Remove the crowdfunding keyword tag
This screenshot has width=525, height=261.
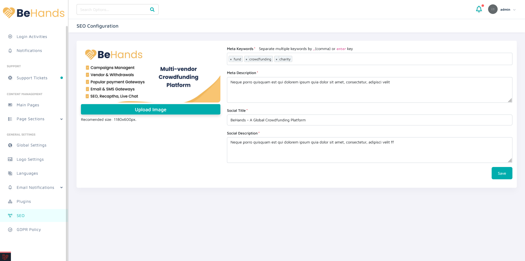pyautogui.click(x=246, y=59)
